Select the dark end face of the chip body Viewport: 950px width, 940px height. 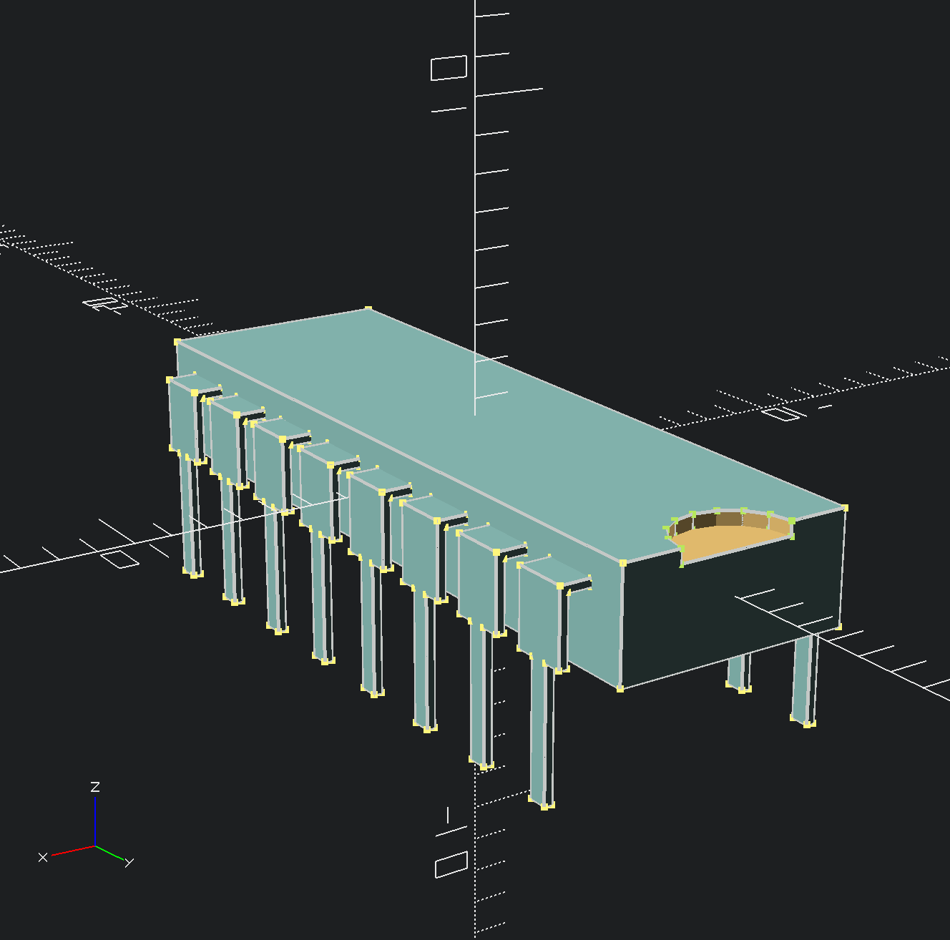[730, 601]
